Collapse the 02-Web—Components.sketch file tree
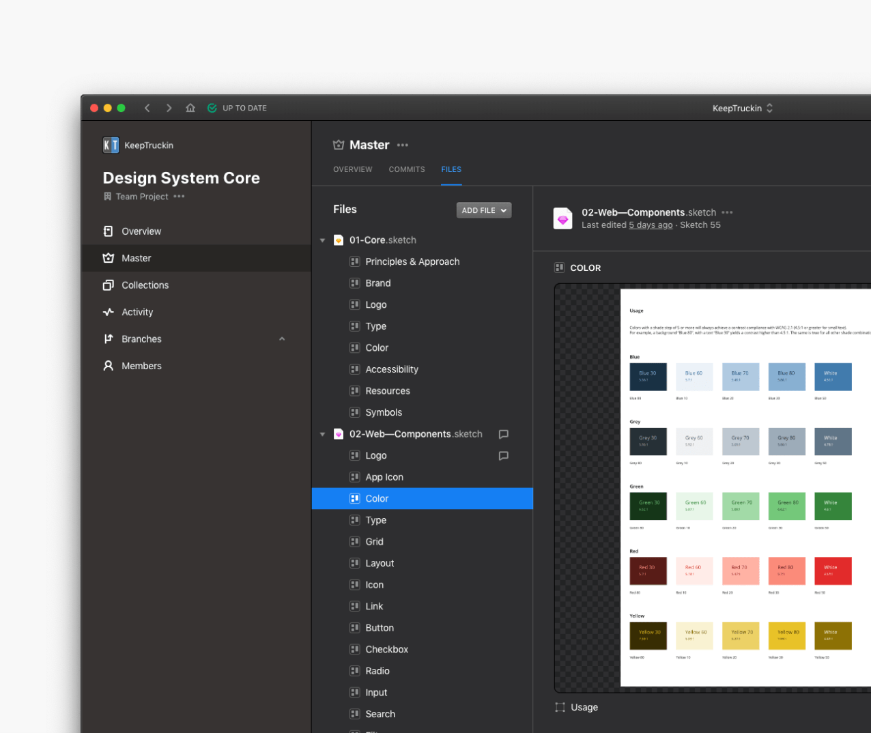 pyautogui.click(x=323, y=434)
